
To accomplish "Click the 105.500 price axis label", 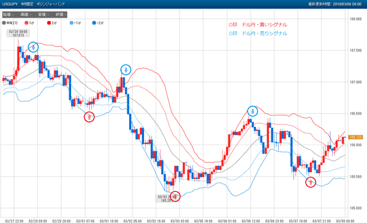I will pos(355,176).
